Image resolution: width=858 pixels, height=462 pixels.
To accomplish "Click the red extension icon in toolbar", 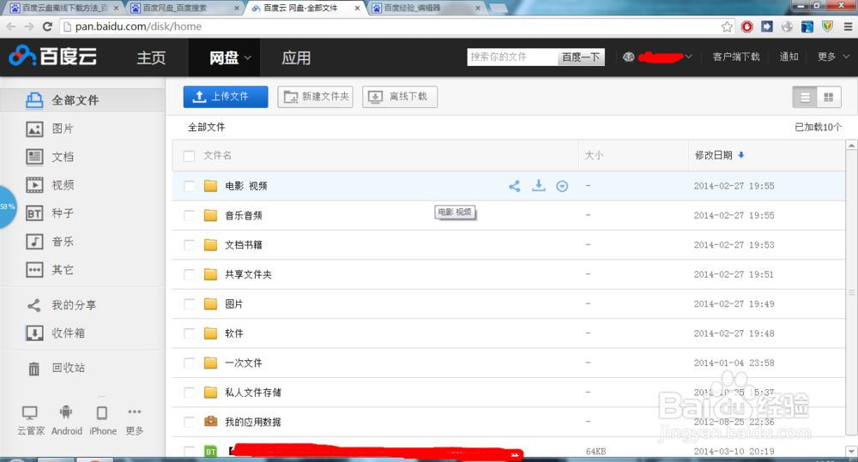I will (747, 27).
